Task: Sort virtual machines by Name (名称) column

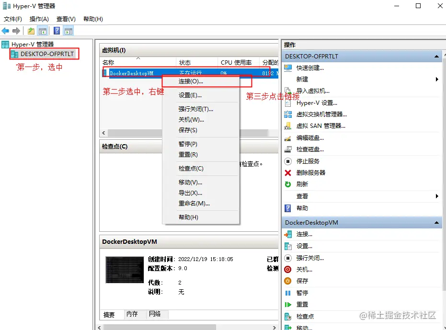Action: 138,62
